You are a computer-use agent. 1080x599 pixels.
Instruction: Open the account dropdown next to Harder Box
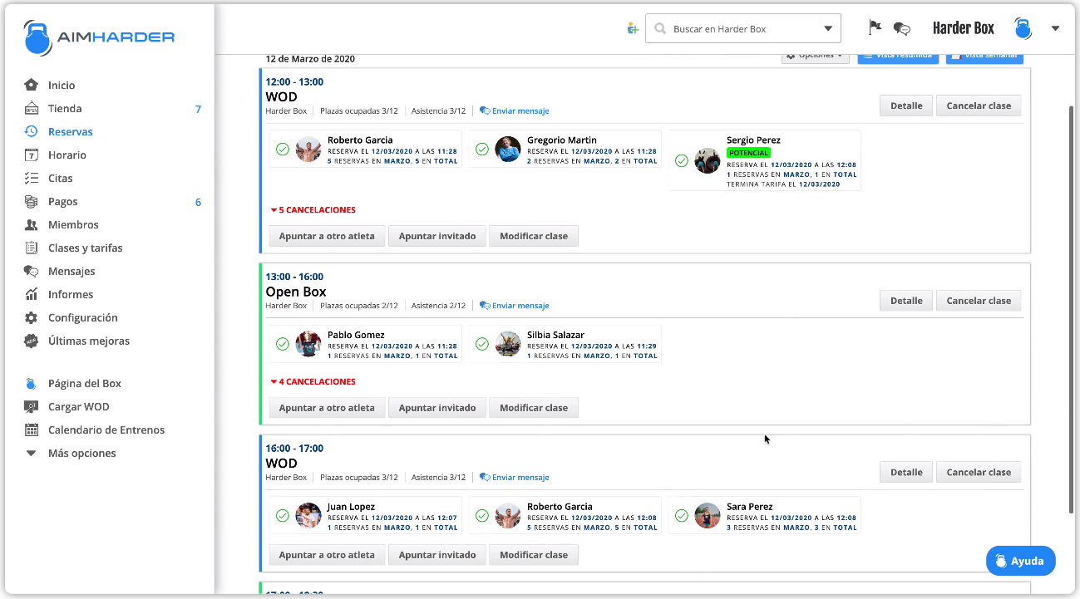1055,27
